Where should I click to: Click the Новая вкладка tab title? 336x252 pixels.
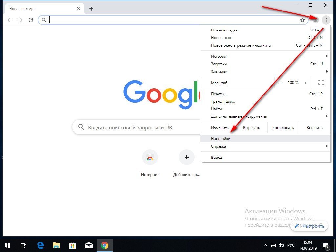22,9
